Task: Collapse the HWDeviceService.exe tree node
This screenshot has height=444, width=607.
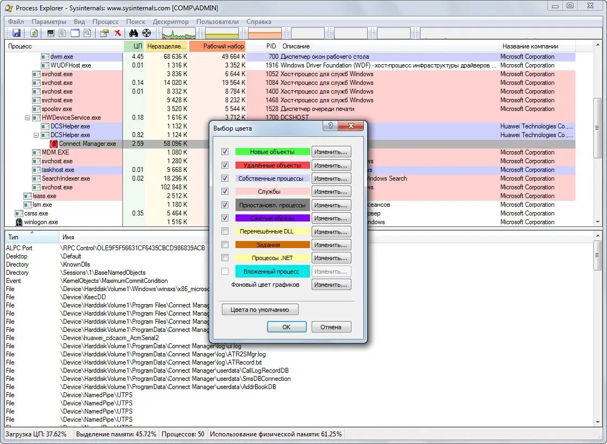Action: 28,118
